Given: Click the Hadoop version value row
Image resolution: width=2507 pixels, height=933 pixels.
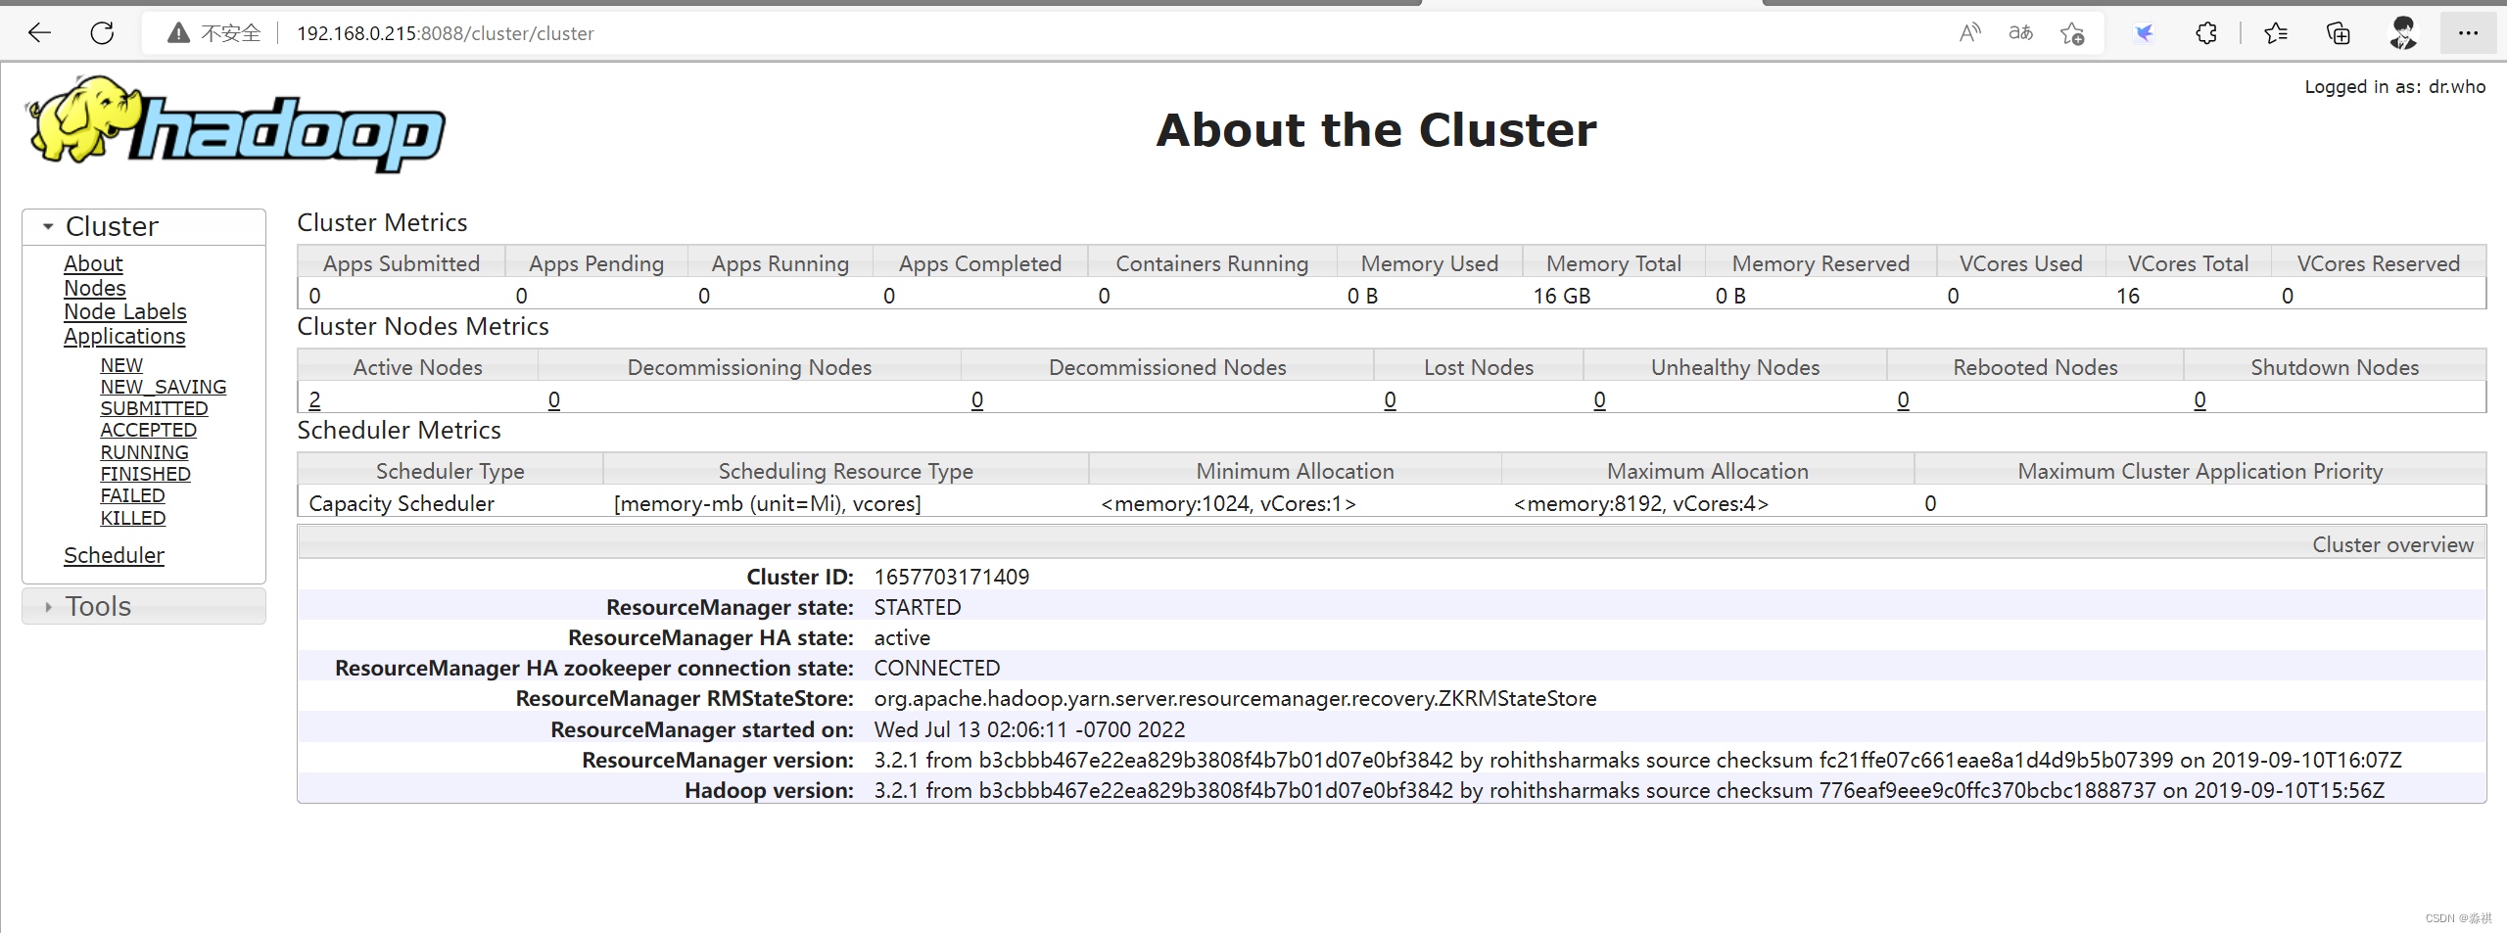Looking at the screenshot, I should click(1629, 790).
